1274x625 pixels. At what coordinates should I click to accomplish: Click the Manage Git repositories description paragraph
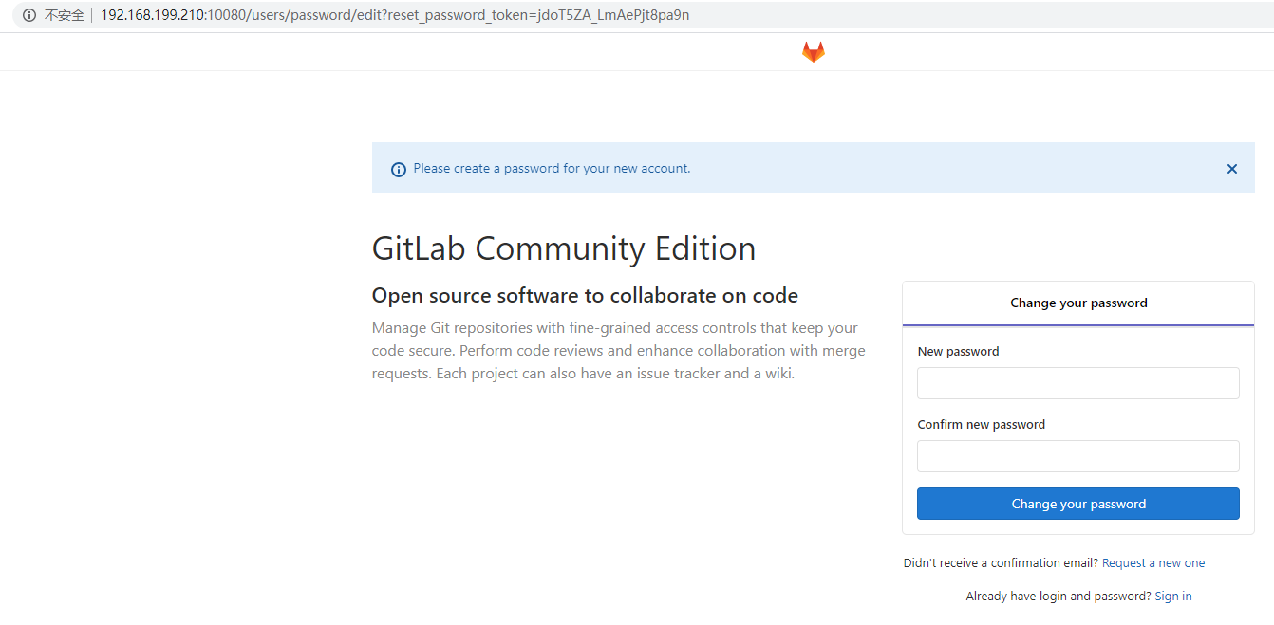[x=618, y=351]
